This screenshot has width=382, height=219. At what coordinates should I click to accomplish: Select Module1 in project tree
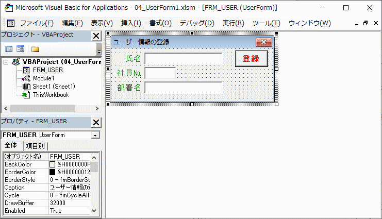pyautogui.click(x=44, y=78)
